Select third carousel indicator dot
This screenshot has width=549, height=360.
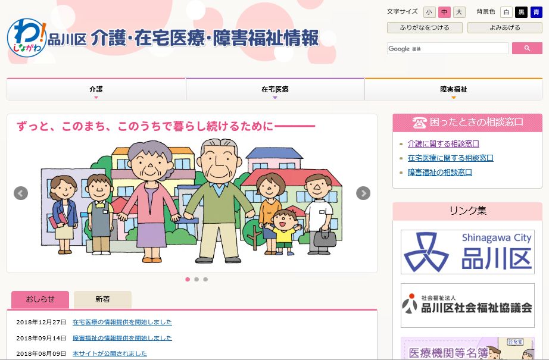pos(205,279)
